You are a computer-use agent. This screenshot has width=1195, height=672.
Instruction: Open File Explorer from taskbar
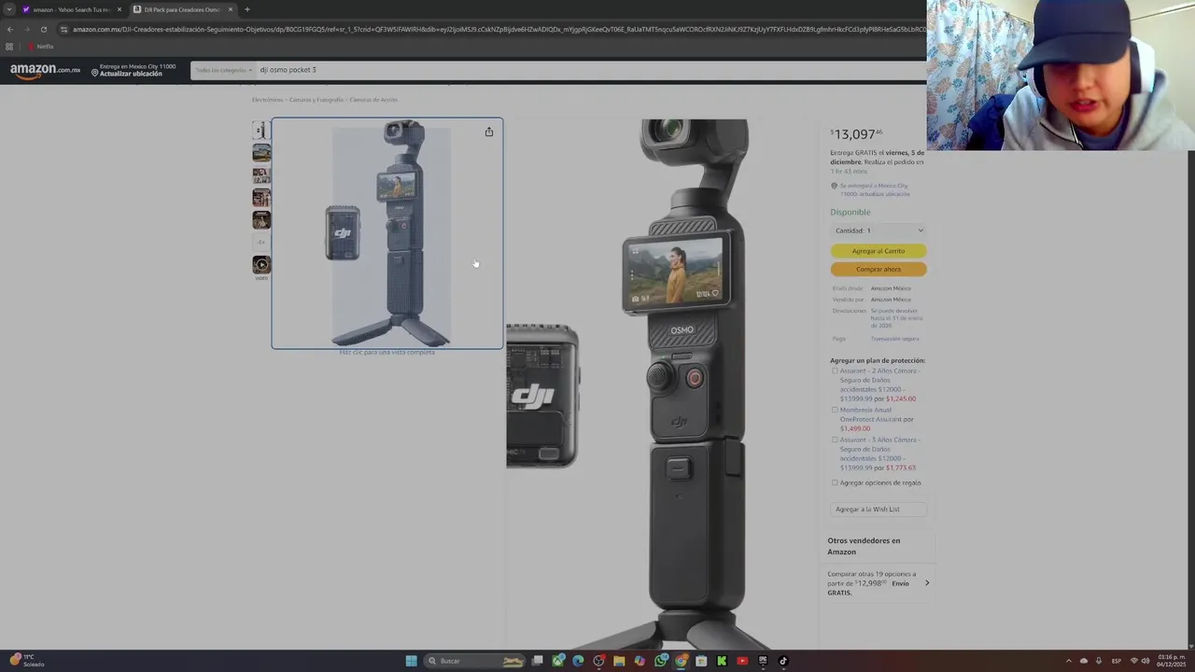click(x=619, y=661)
